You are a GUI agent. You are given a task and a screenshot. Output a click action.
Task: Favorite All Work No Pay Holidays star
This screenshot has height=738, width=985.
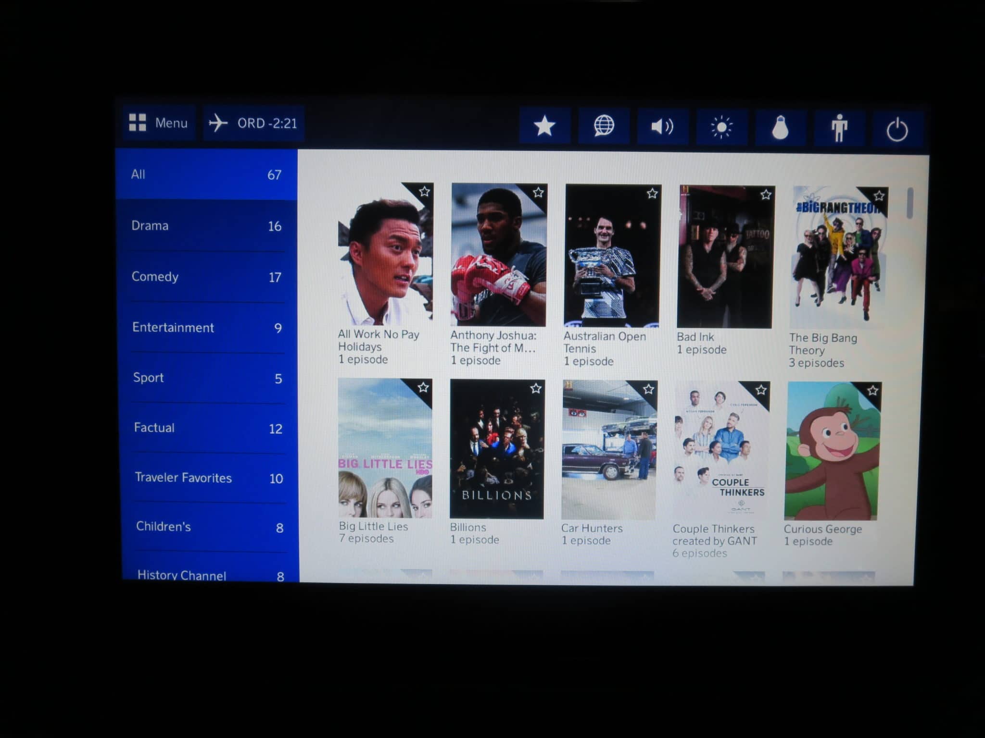(424, 192)
